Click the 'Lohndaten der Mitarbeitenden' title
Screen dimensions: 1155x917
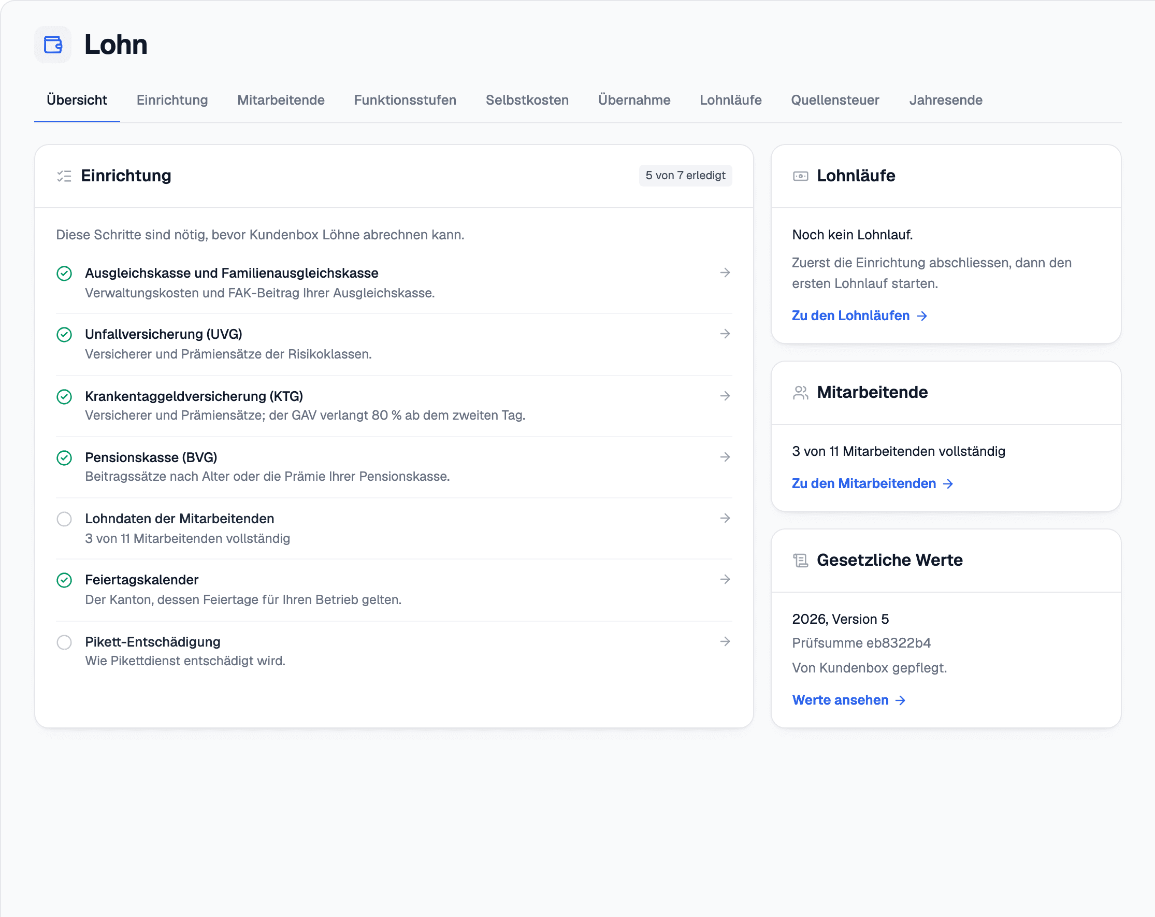point(179,519)
